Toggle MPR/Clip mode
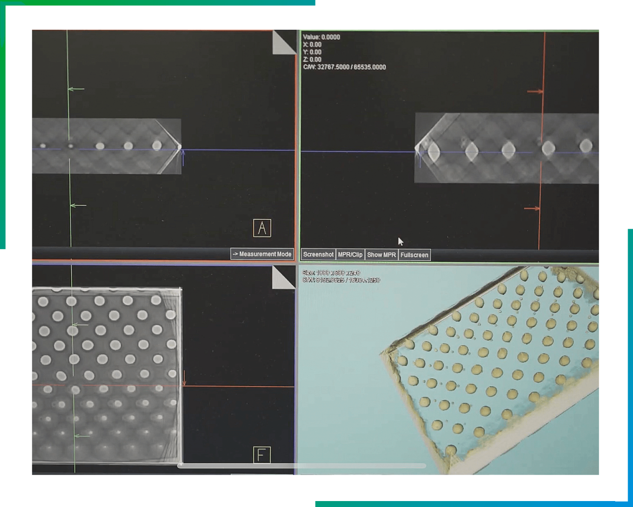Screen dimensions: 633x507 click(351, 254)
